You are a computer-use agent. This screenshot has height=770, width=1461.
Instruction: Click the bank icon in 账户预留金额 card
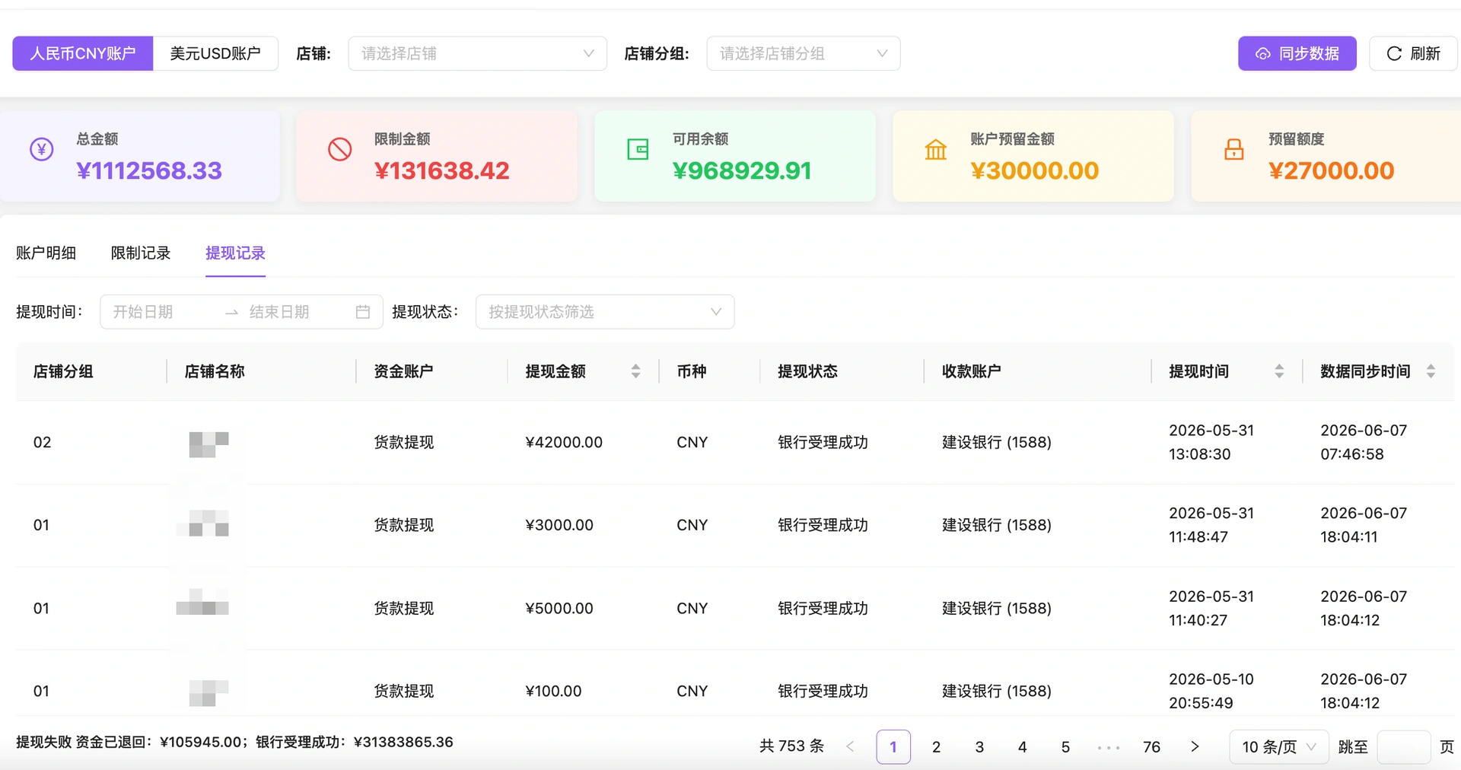pyautogui.click(x=936, y=149)
